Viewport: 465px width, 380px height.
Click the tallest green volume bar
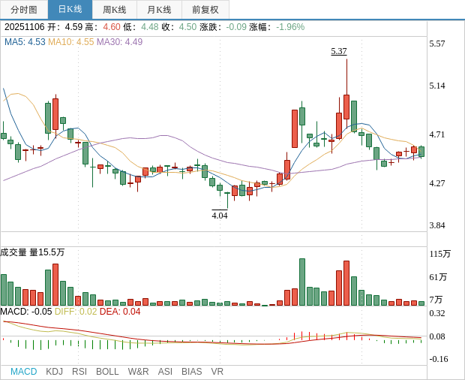tap(302, 282)
